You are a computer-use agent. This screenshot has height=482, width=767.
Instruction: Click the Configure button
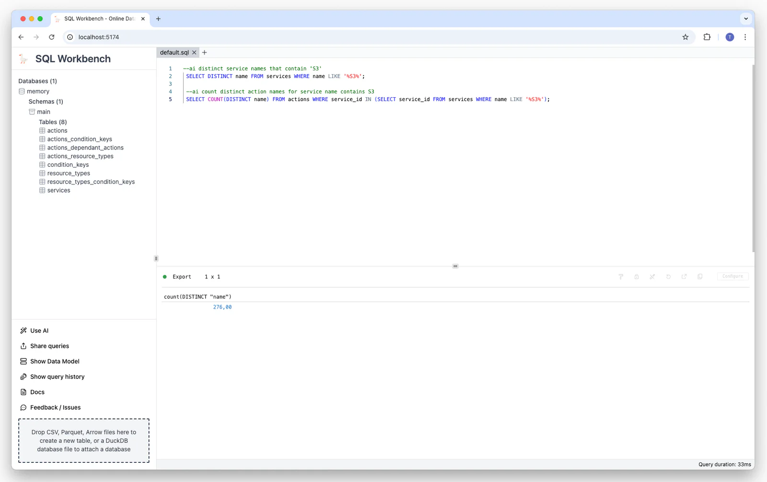click(x=732, y=276)
